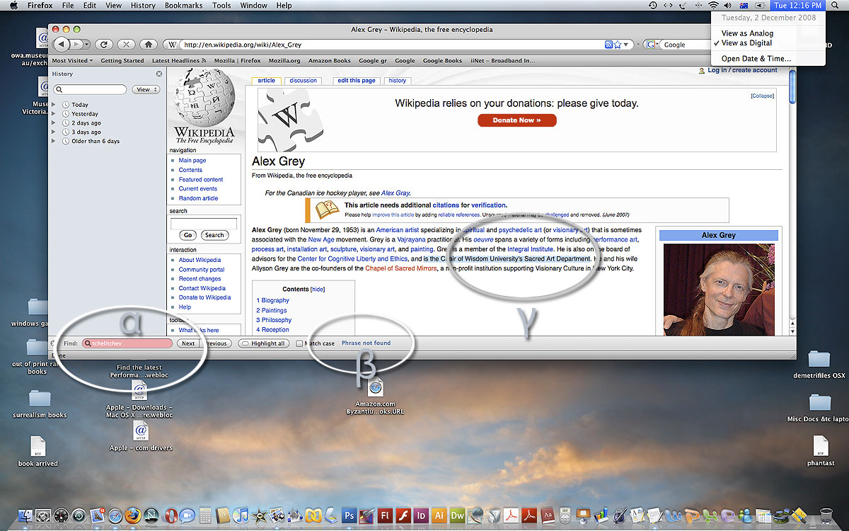Click the Alex Grey infobox photo
Viewport: 849px width, 531px height.
pyautogui.click(x=719, y=290)
